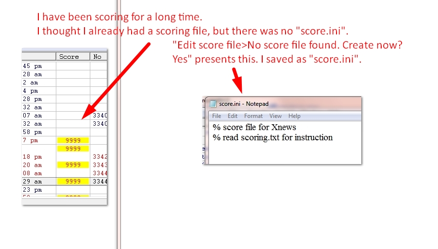Click the '% score file for Xnews' line

(x=254, y=127)
